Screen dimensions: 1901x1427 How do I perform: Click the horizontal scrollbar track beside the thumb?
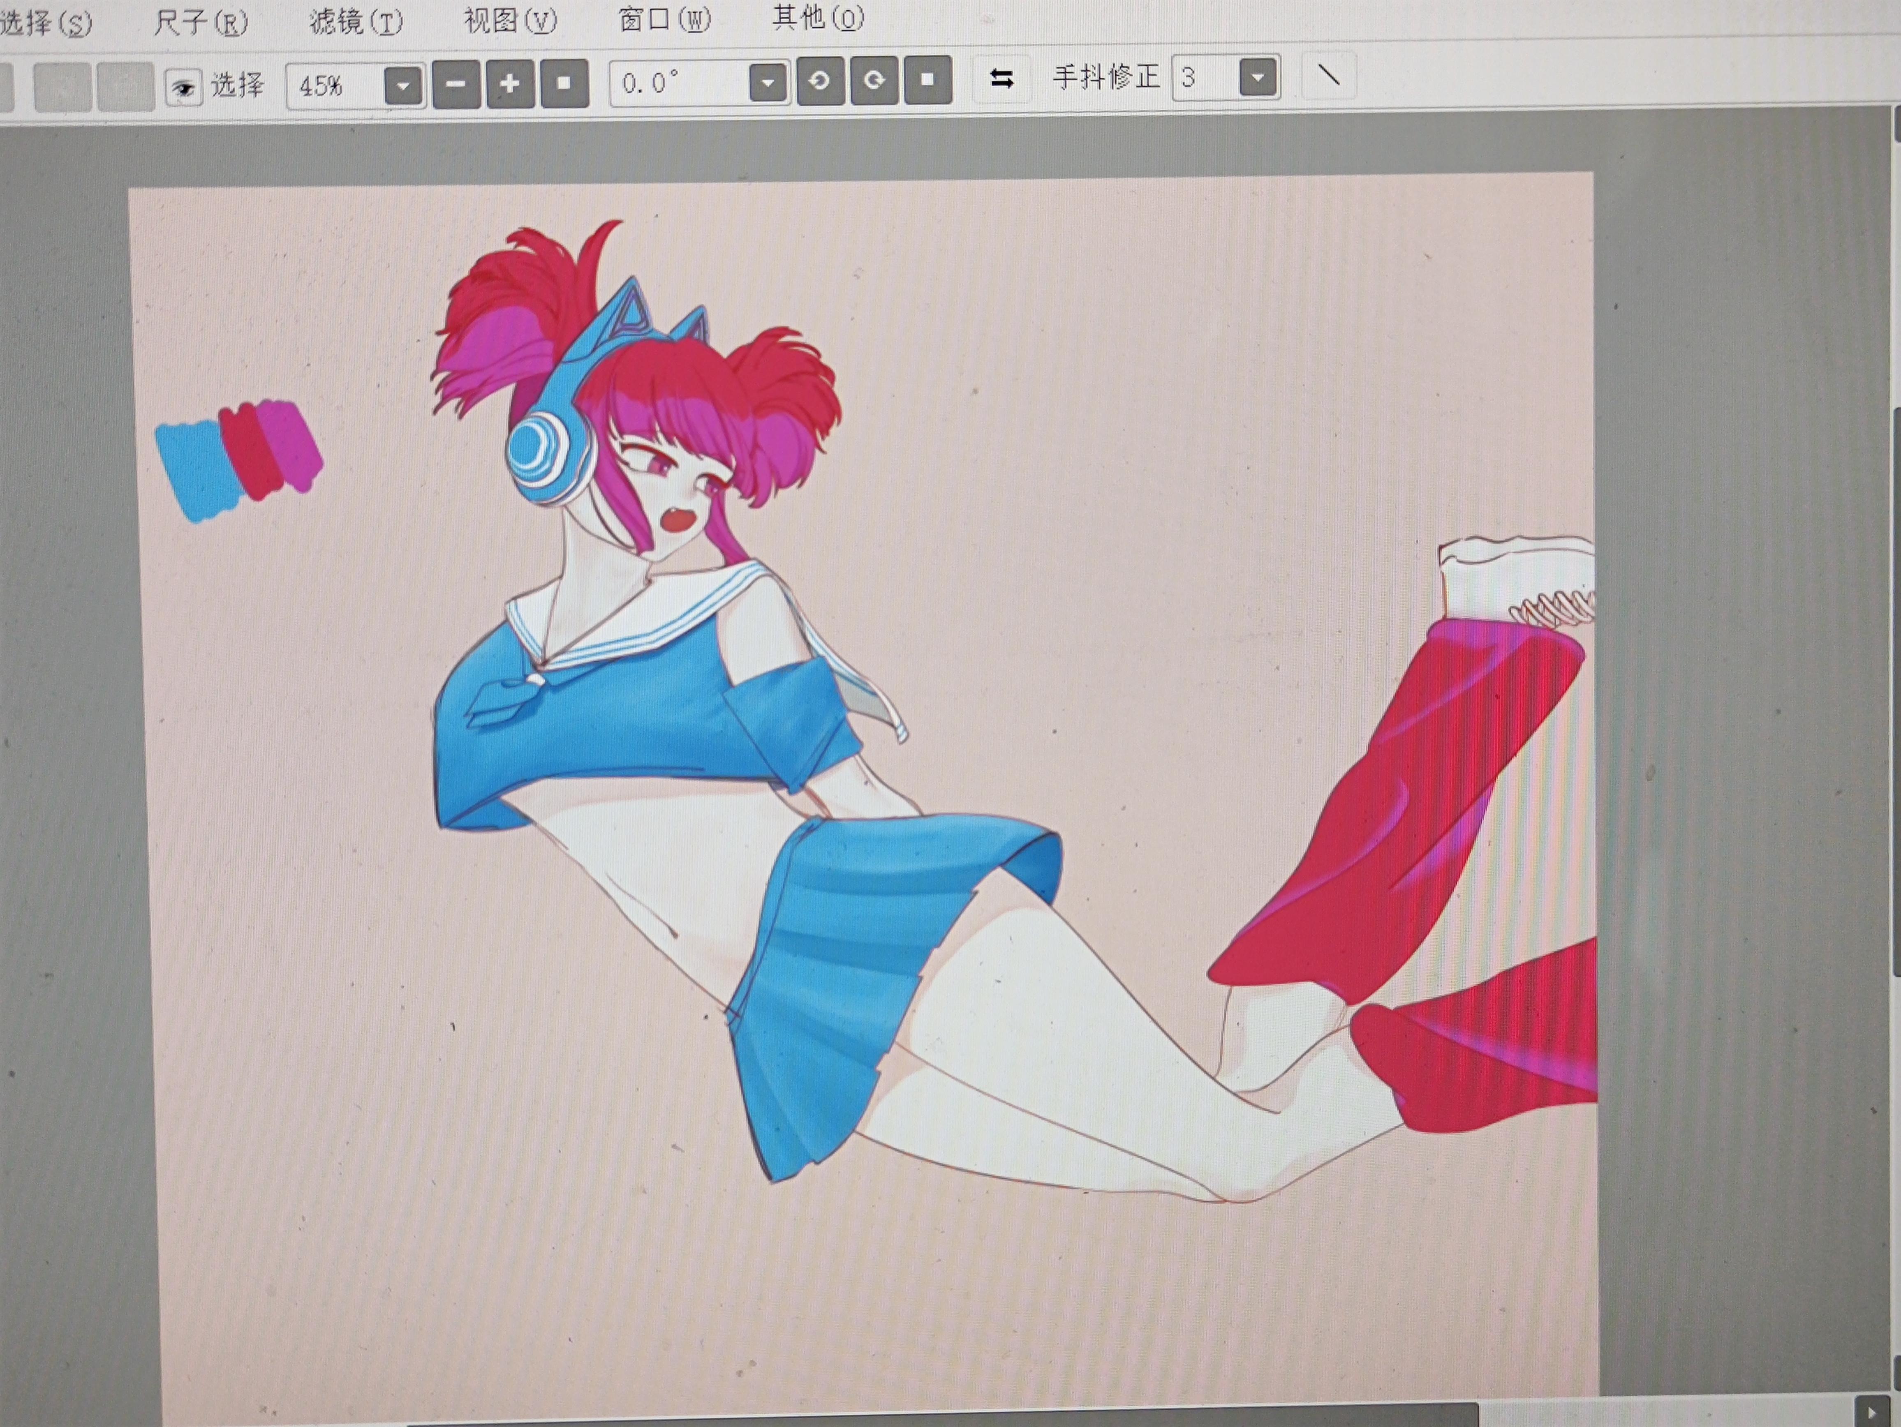click(1665, 1414)
